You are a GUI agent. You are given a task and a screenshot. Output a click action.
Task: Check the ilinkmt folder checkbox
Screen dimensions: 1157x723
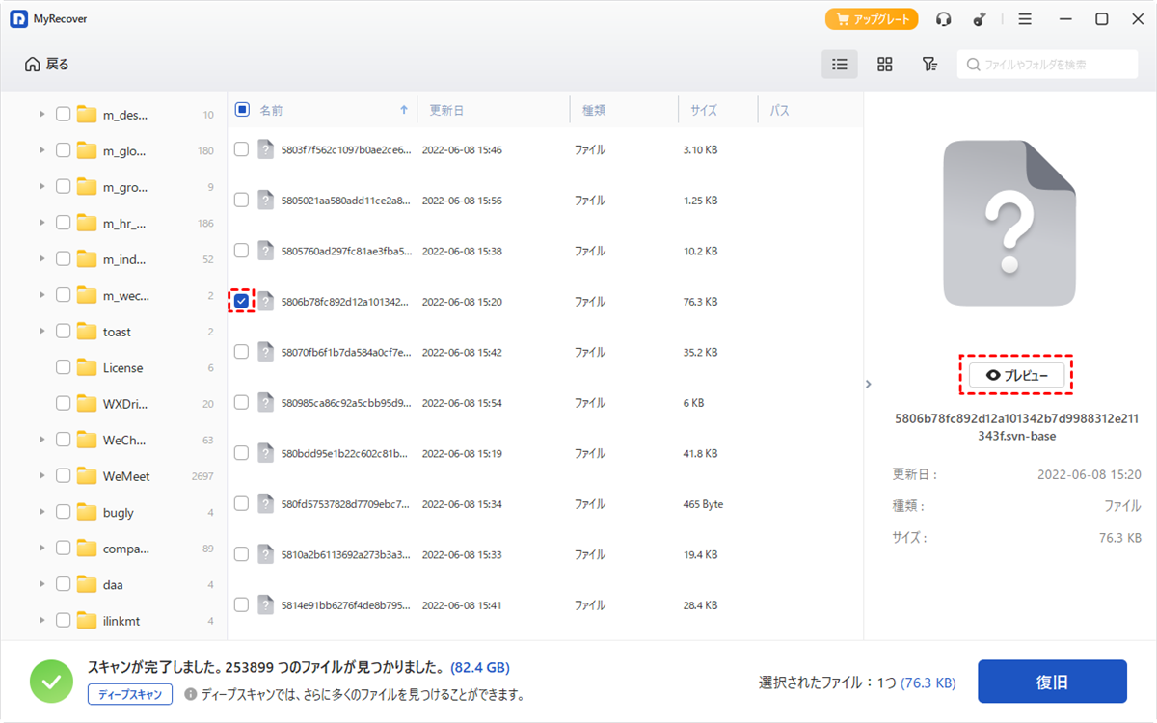pos(63,621)
